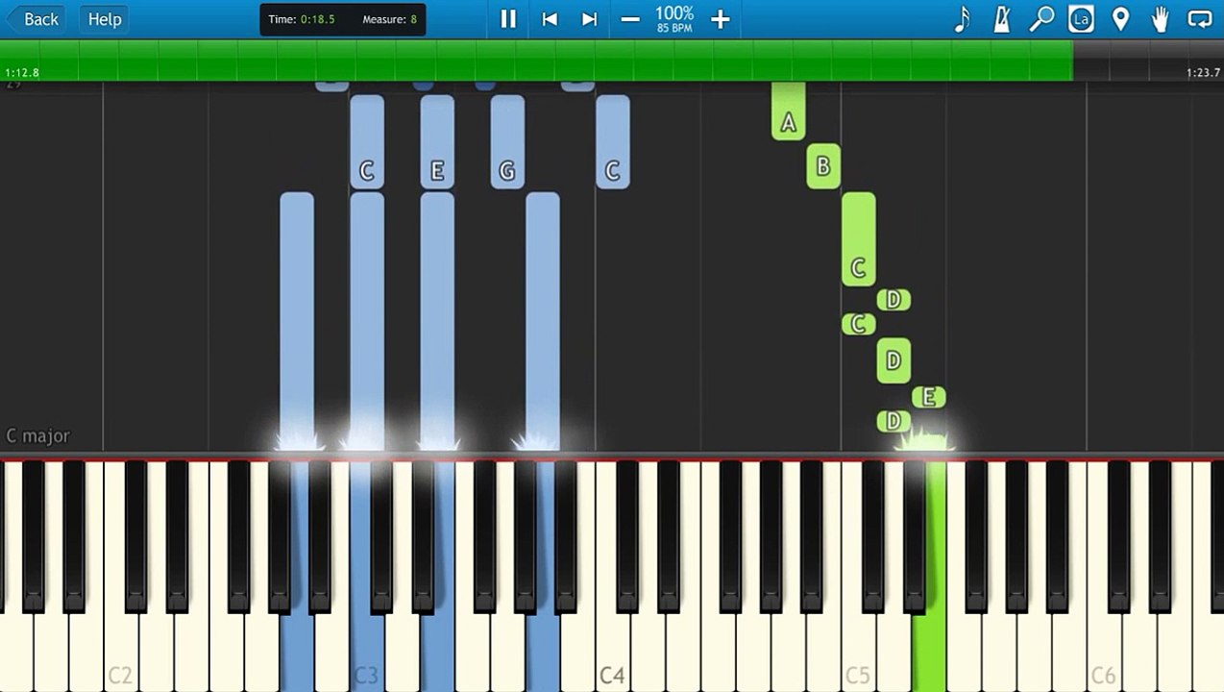Increase playback speed with the plus icon

click(721, 19)
